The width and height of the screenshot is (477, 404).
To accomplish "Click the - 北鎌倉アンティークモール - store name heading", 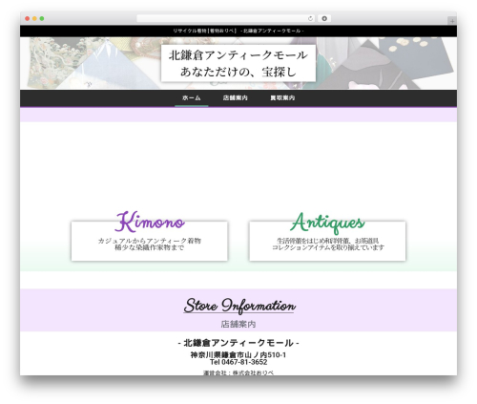I will coord(238,343).
